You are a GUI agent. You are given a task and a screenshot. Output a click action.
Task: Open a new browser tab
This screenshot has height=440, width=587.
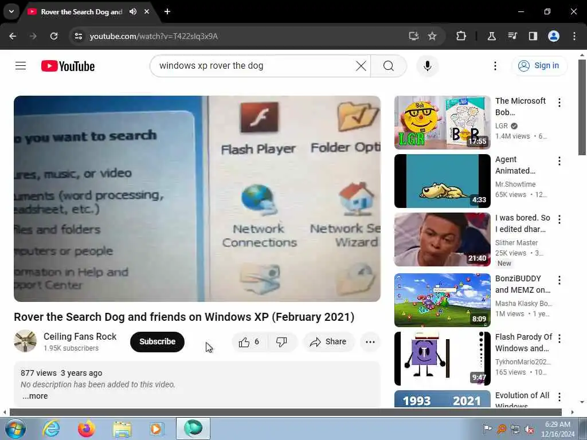point(167,11)
